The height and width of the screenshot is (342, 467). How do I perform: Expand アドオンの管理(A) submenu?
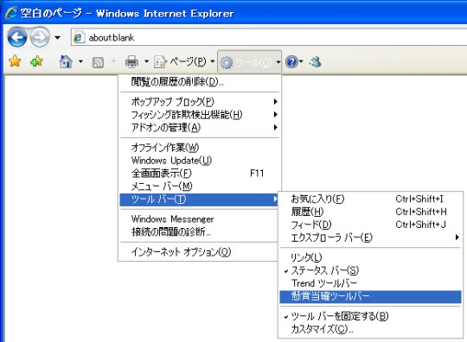coord(199,127)
